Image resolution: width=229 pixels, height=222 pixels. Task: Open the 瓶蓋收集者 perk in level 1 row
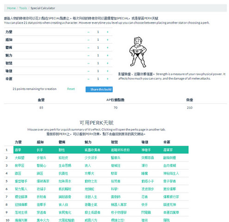[92, 150]
